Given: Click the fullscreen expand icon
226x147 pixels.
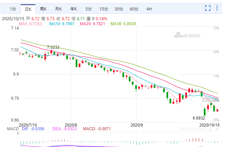Looking at the screenshot, I should click(208, 8).
